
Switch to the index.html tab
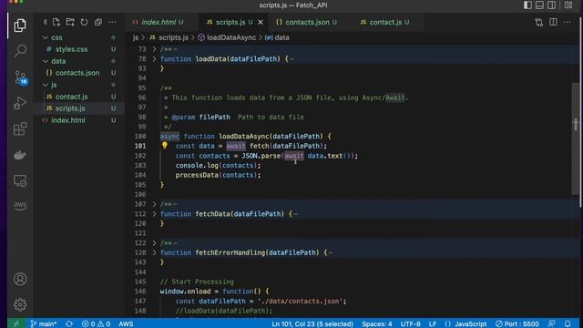coord(159,22)
